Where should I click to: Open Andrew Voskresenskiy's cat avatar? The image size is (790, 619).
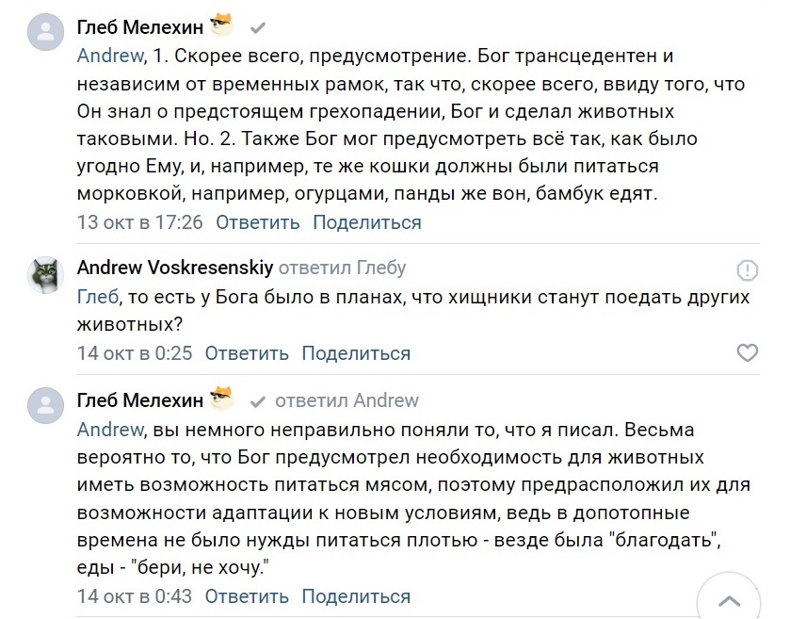43,274
